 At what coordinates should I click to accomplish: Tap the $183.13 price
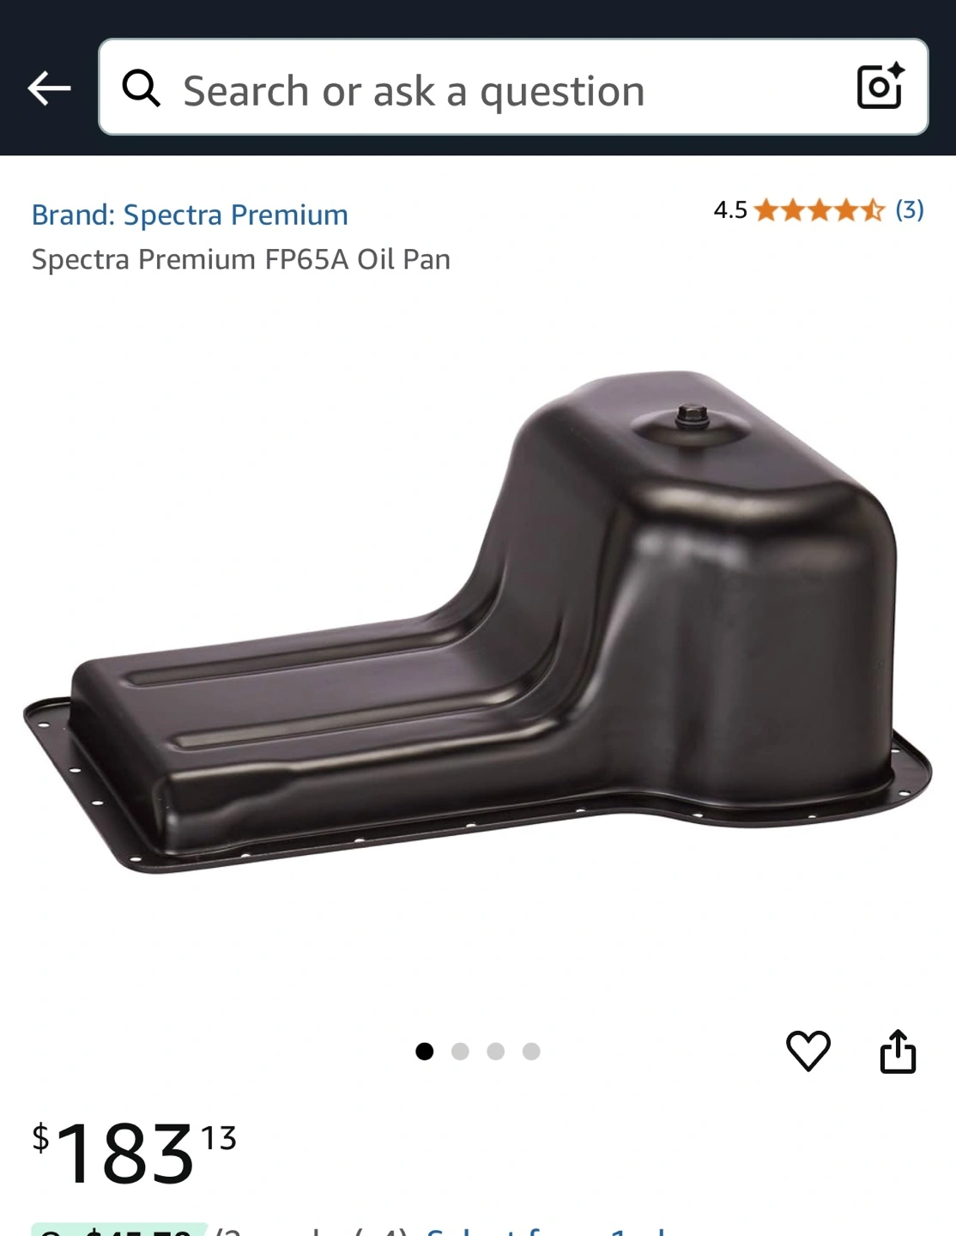tap(134, 1152)
